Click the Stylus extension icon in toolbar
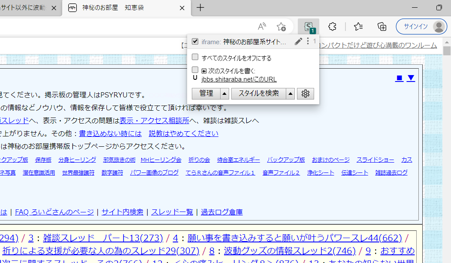 click(308, 27)
